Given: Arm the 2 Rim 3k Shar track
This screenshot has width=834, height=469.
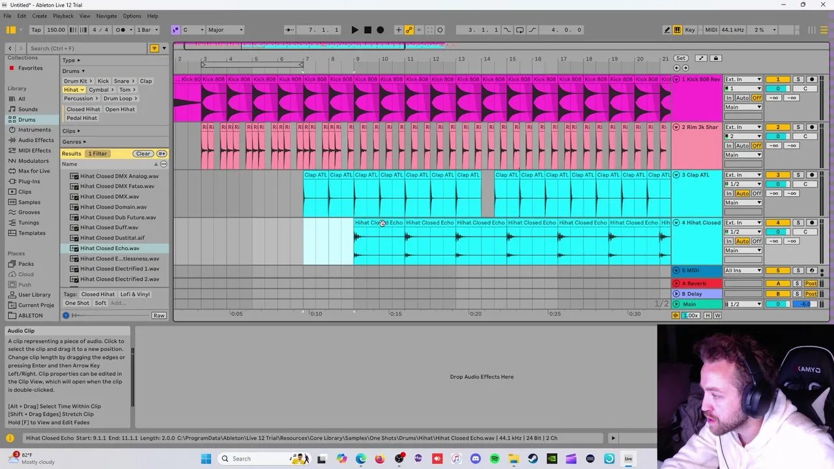Looking at the screenshot, I should pos(812,127).
